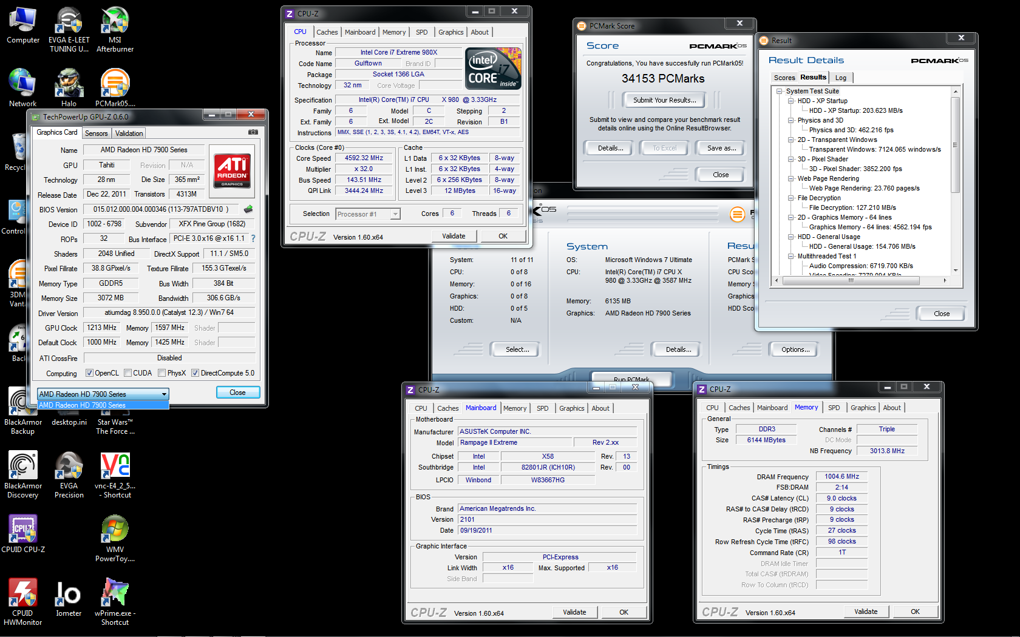
Task: Open the Computer desktop icon
Action: tap(23, 25)
